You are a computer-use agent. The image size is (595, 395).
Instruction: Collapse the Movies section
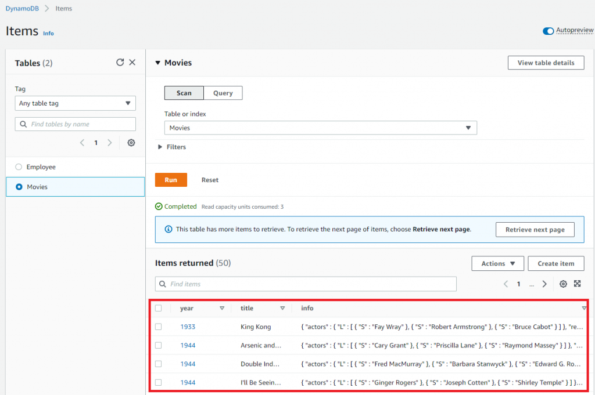(x=158, y=63)
